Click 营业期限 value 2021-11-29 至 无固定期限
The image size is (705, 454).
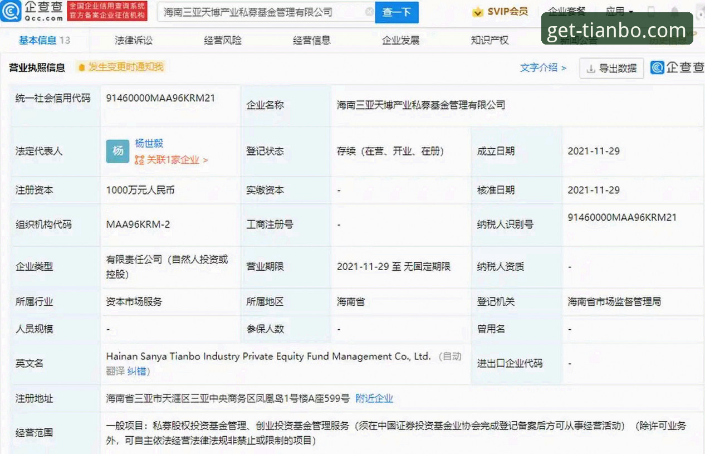[x=394, y=266]
